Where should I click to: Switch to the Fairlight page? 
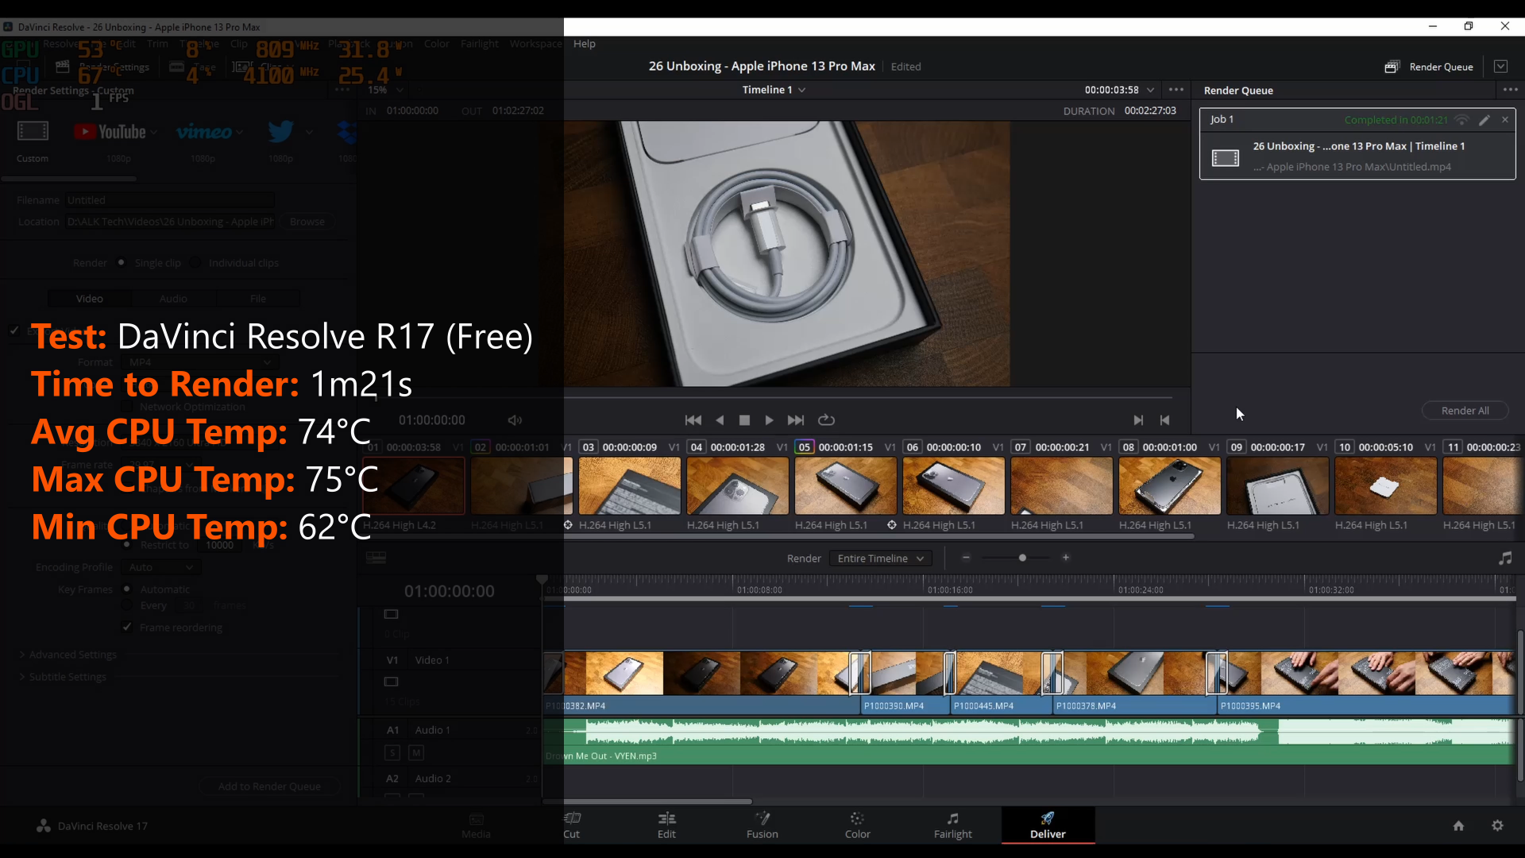click(952, 825)
